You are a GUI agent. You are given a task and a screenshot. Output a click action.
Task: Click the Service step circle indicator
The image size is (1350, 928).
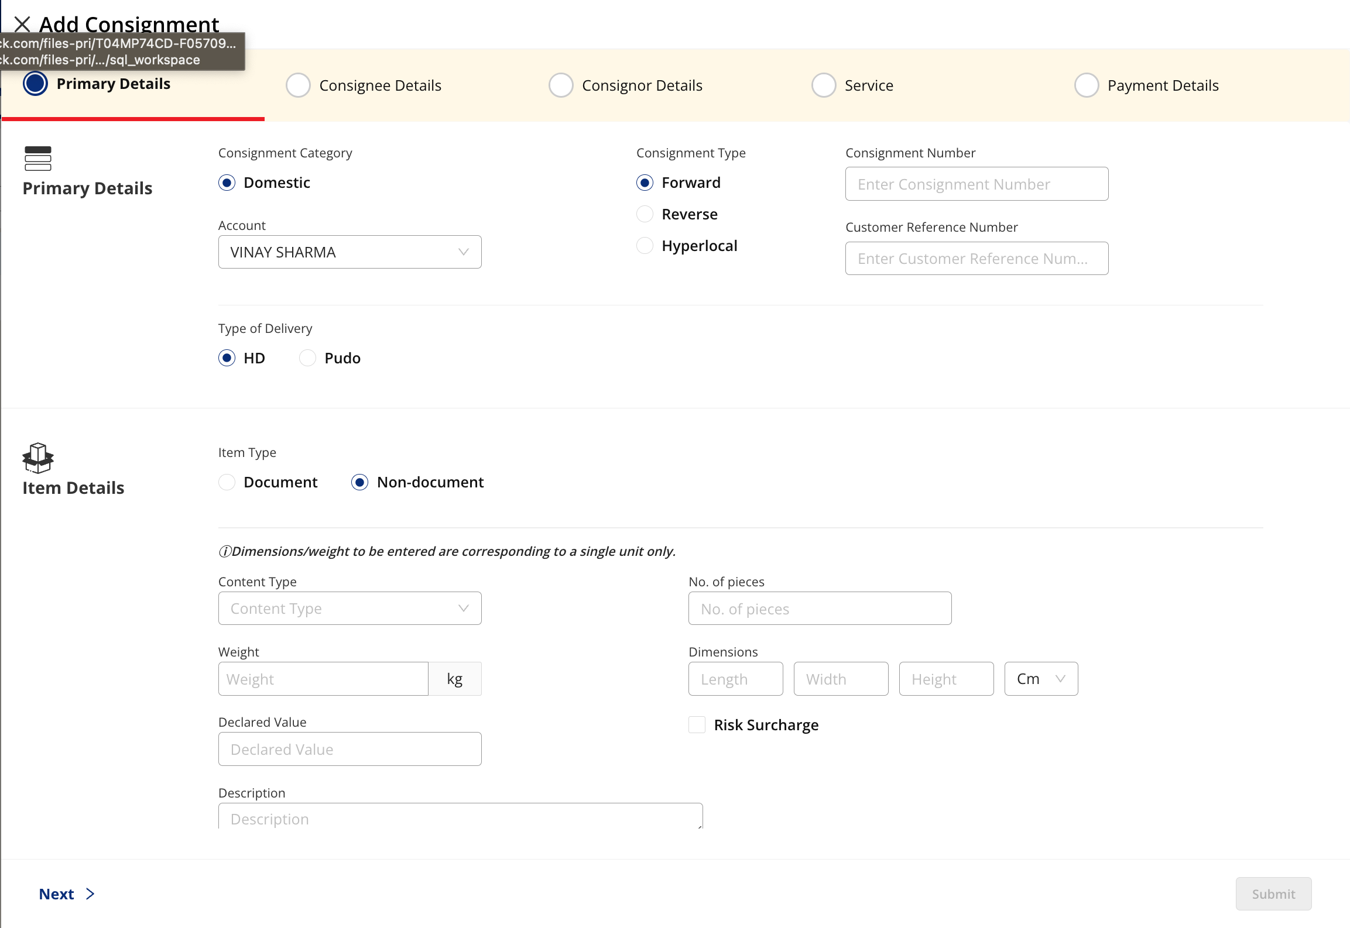click(823, 85)
